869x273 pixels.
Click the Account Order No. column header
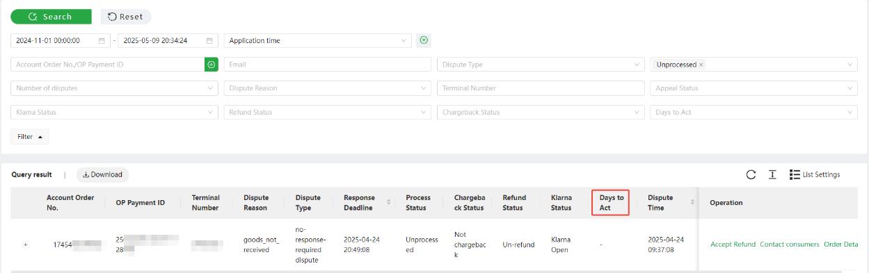click(71, 202)
